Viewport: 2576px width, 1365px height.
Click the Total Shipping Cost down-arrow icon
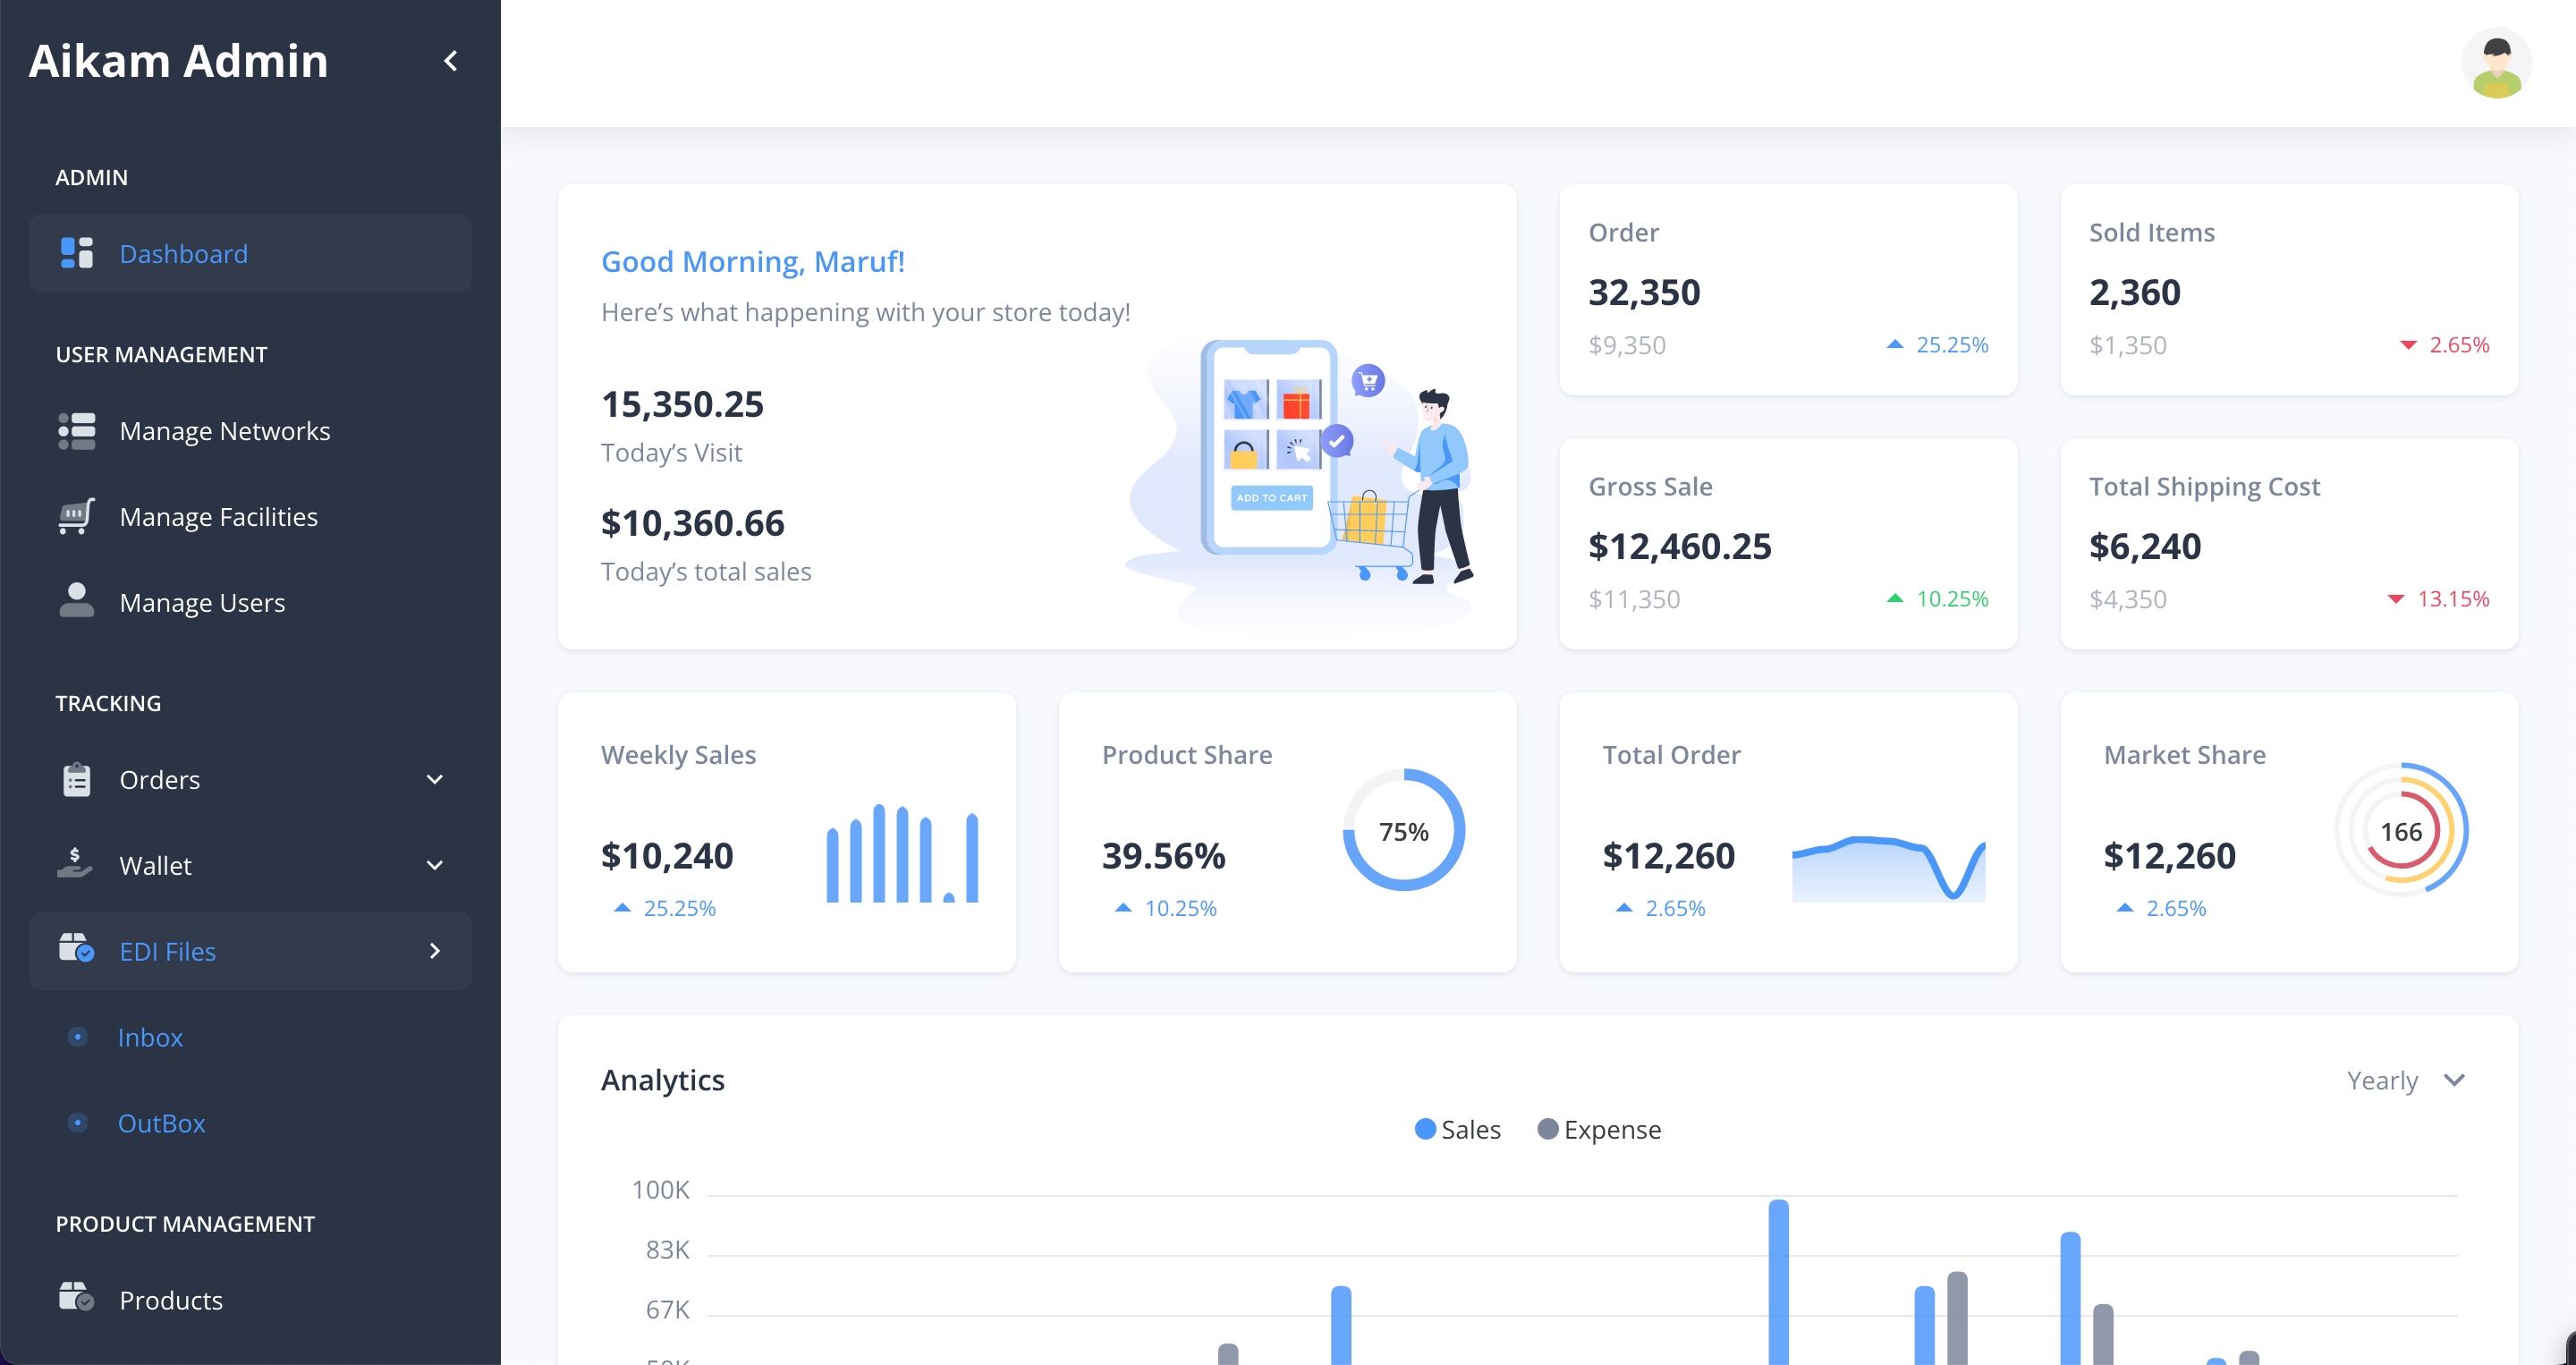(x=2396, y=599)
